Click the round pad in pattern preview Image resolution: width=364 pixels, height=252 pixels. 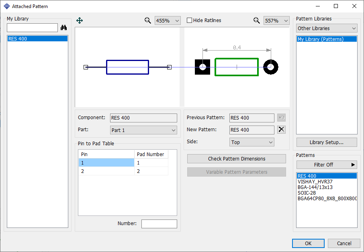point(271,67)
